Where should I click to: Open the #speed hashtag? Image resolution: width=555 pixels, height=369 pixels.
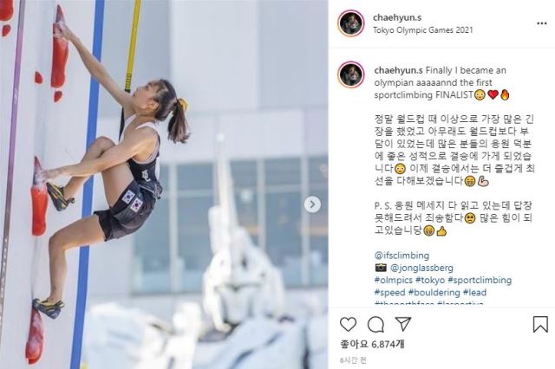(x=389, y=292)
